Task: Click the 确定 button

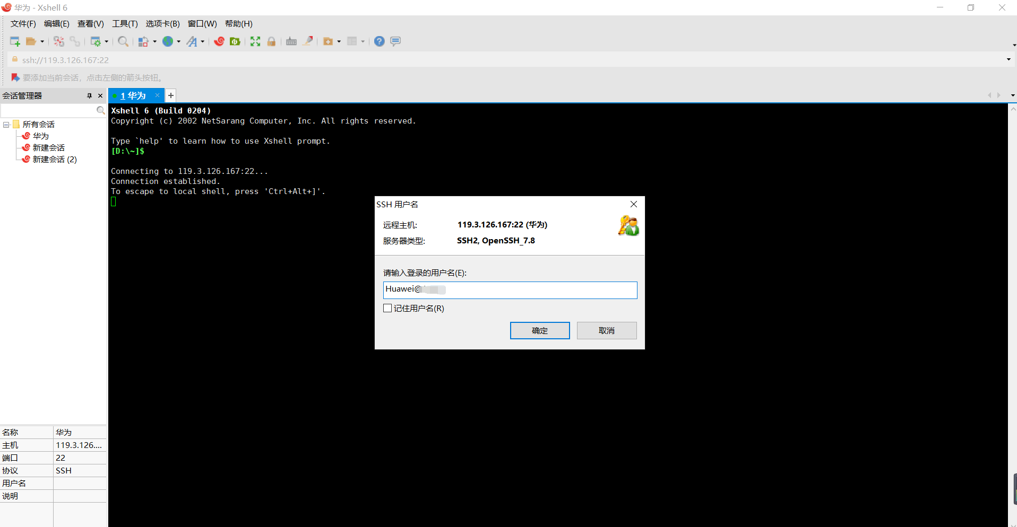Action: tap(540, 330)
